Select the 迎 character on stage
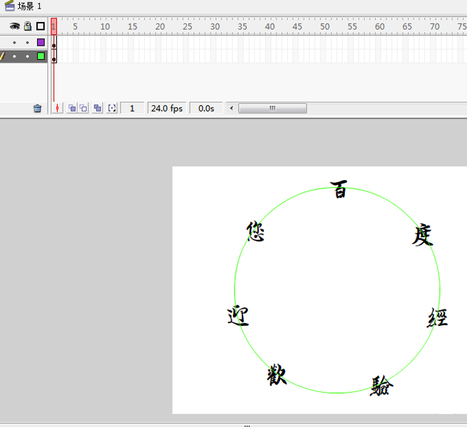The width and height of the screenshot is (467, 427). (x=238, y=316)
